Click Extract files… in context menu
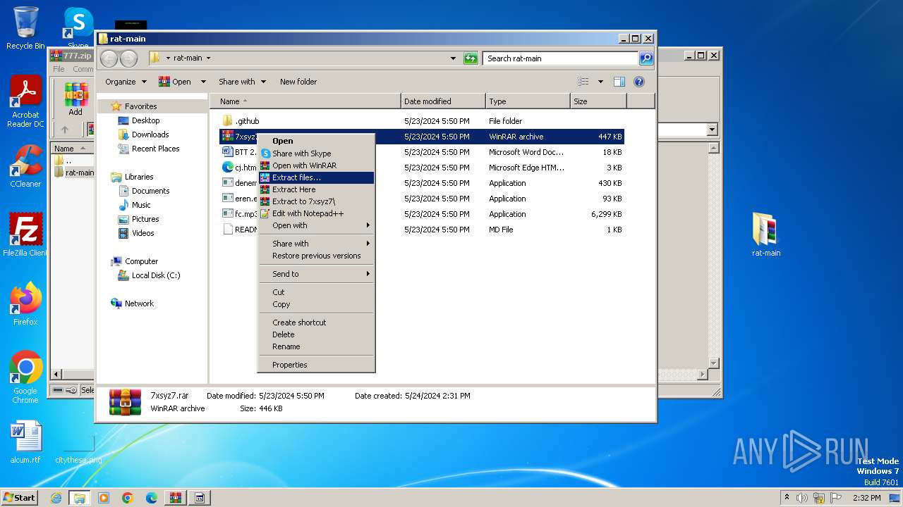The height and width of the screenshot is (507, 903). pos(316,177)
